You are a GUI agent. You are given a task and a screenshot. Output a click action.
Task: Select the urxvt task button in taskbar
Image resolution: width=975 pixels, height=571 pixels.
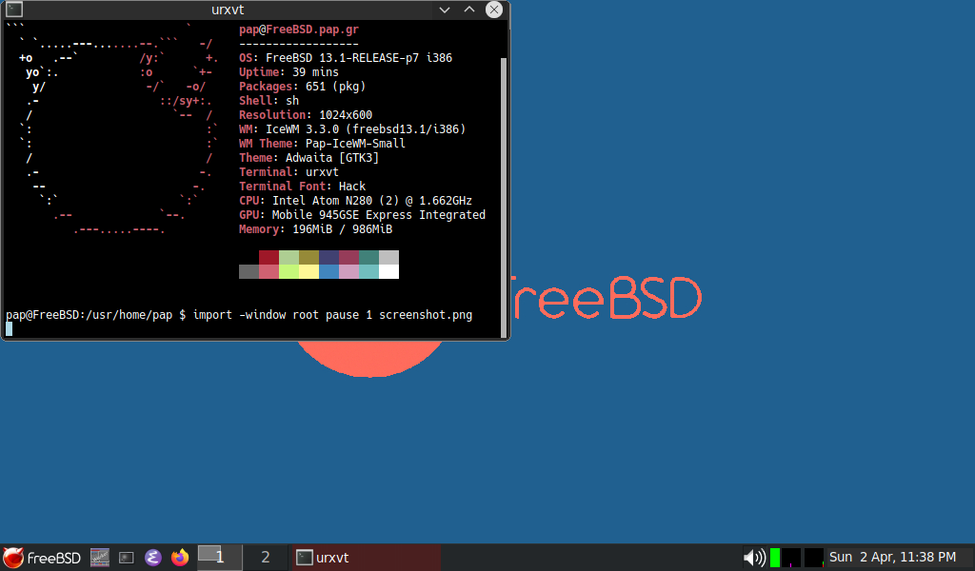[x=366, y=558]
